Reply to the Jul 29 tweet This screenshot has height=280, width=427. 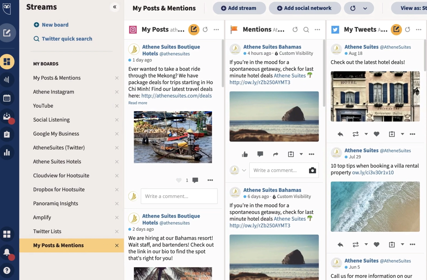(340, 244)
